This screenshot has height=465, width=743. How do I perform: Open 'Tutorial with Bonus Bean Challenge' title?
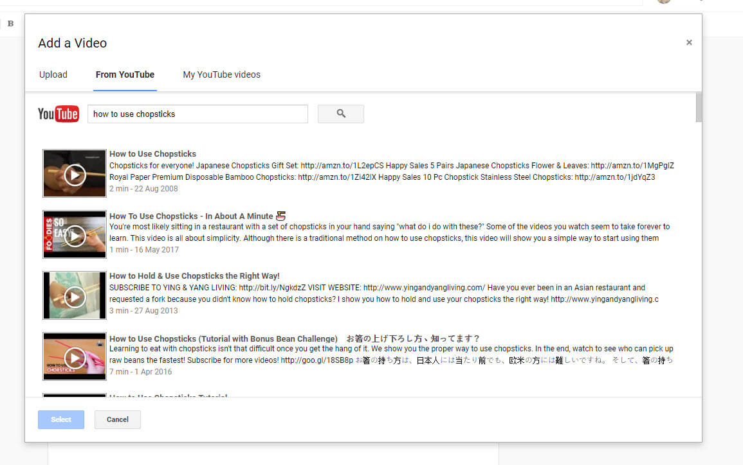[x=294, y=338]
